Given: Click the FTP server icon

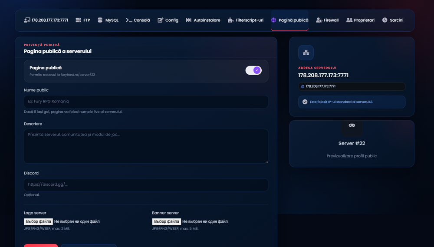Looking at the screenshot, I should 78,20.
